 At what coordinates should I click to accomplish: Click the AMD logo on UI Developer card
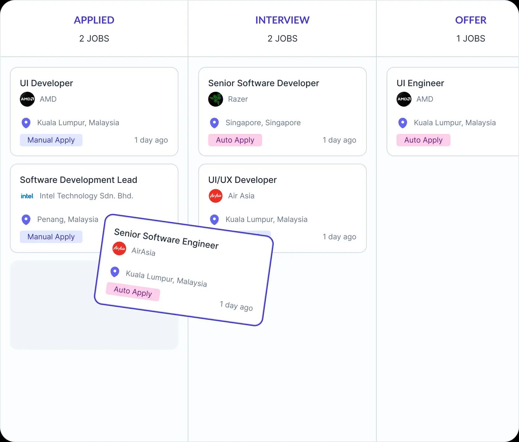pyautogui.click(x=27, y=99)
